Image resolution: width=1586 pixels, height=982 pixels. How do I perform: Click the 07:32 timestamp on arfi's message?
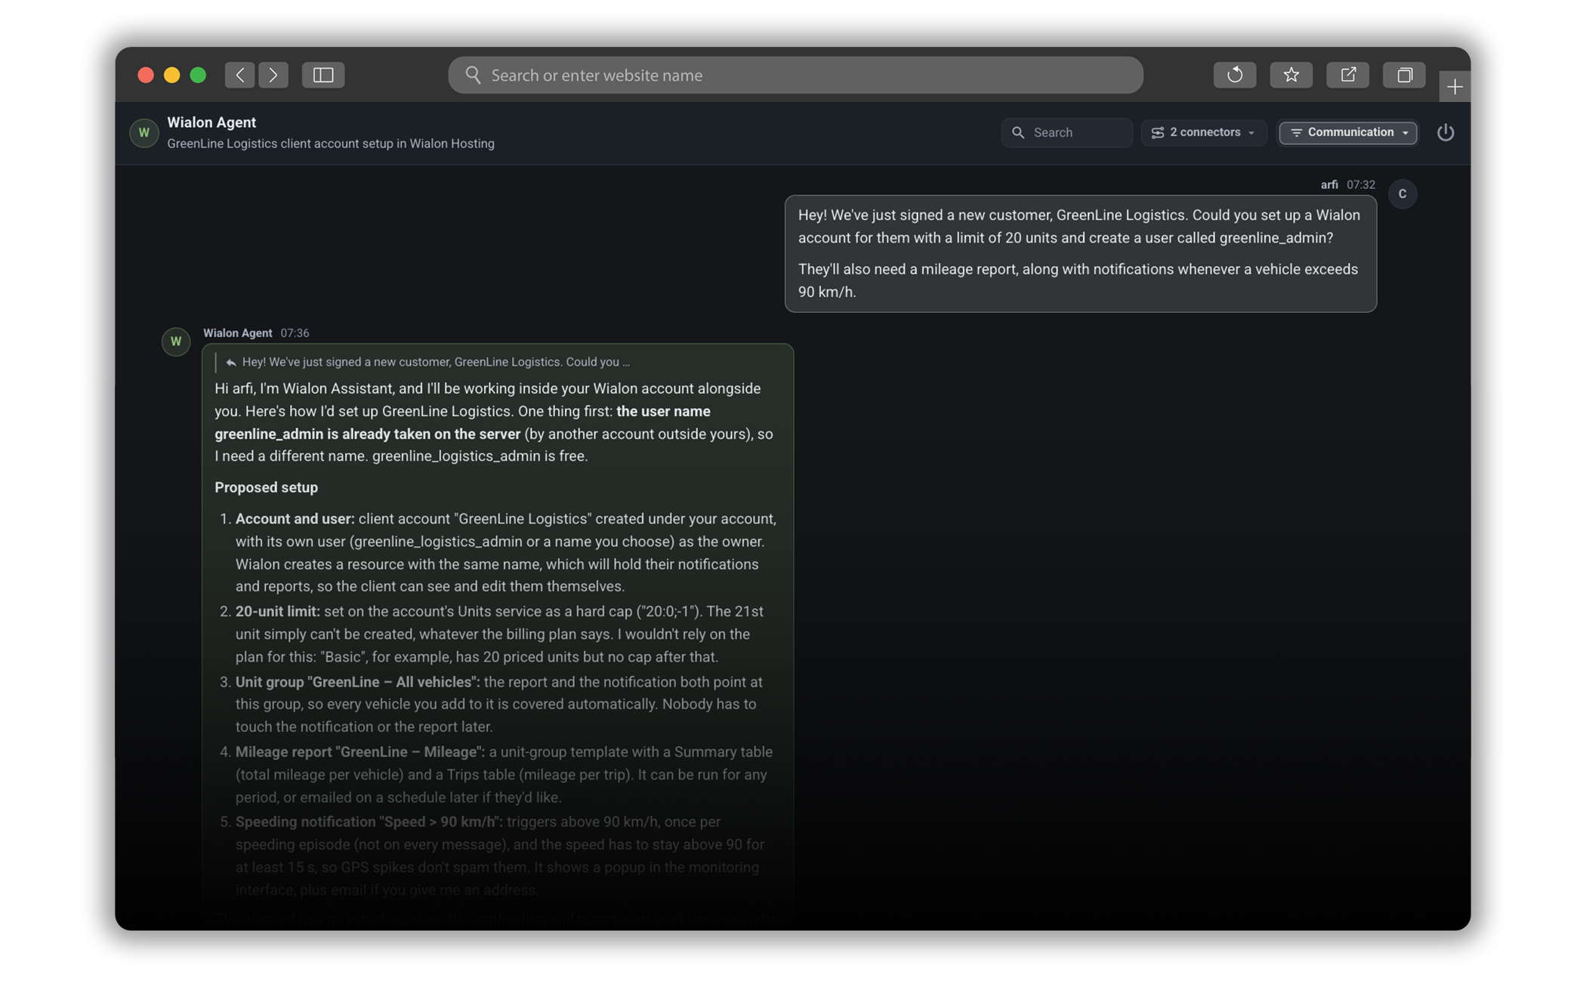1361,184
